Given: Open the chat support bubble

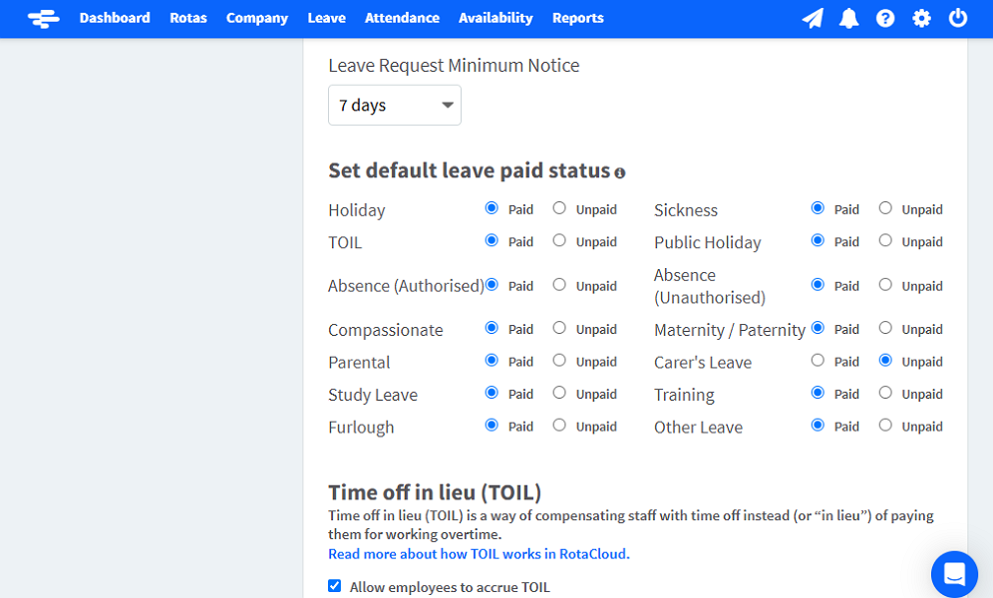Looking at the screenshot, I should (x=954, y=574).
